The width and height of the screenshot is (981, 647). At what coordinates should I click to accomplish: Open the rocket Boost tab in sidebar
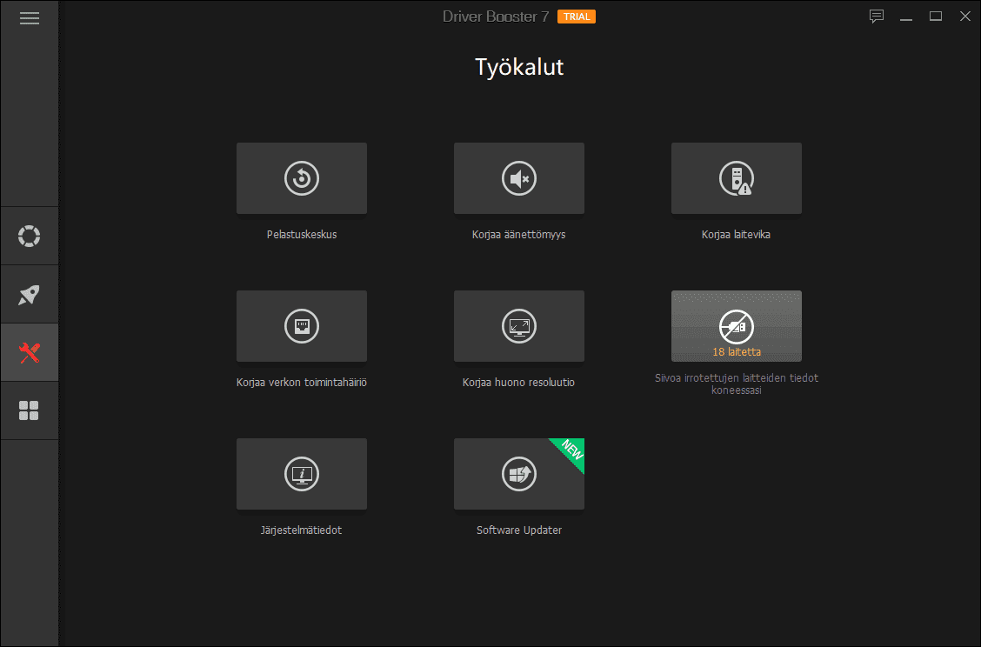coord(30,295)
